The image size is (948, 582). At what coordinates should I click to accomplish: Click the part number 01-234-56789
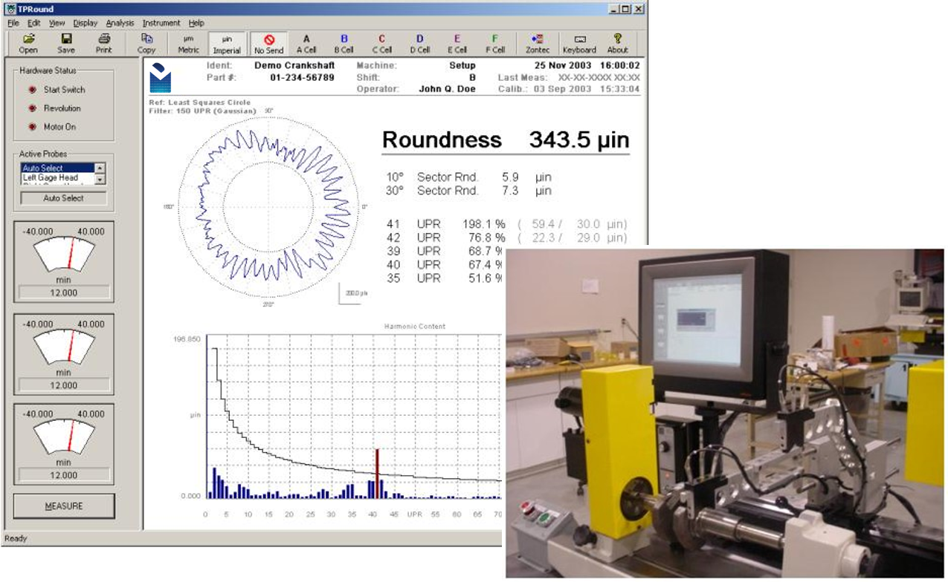302,77
